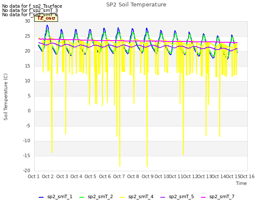The height and width of the screenshot is (205, 273).
Task: Toggle the sp2_smT_5 legend entry
Action: (177, 197)
